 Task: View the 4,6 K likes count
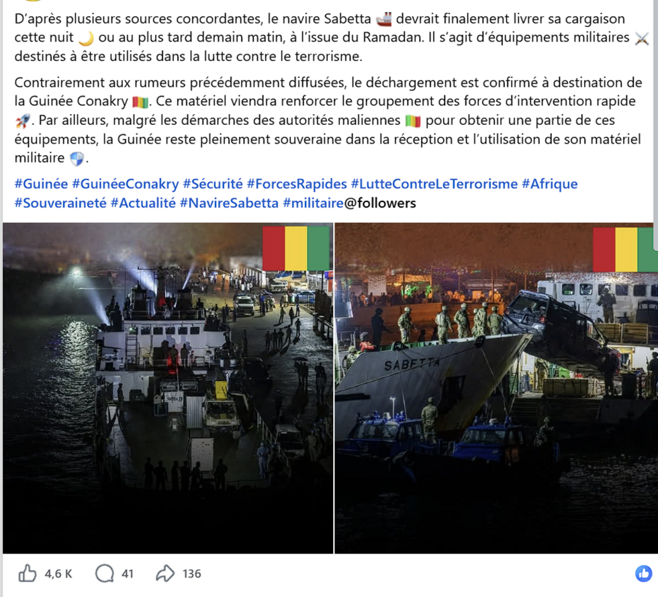(59, 573)
